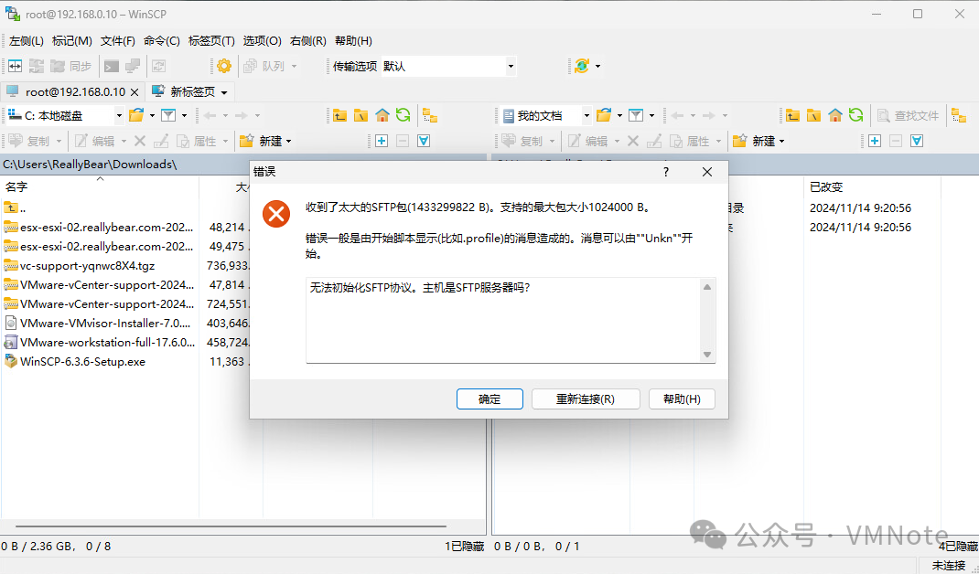Screen dimensions: 979x574
Task: Go to parent directory in right panel
Action: point(792,115)
